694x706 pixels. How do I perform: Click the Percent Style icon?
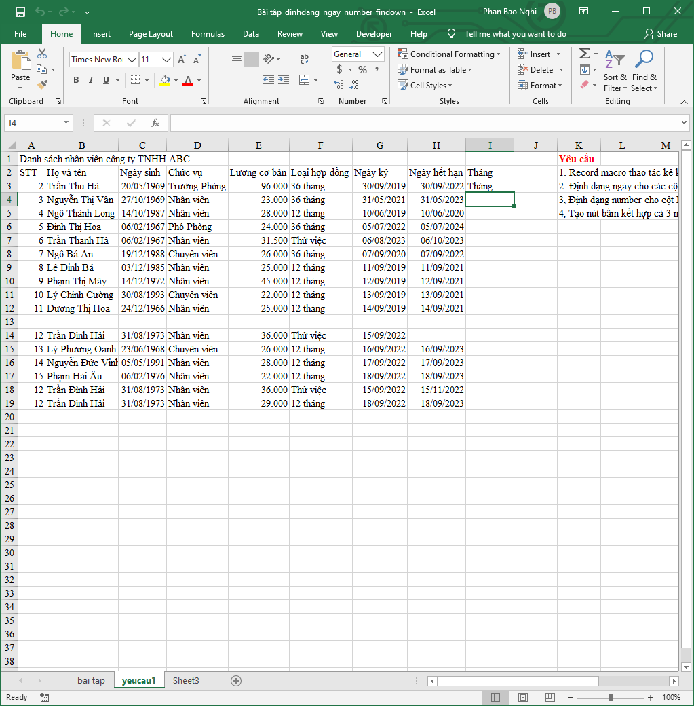click(x=362, y=69)
